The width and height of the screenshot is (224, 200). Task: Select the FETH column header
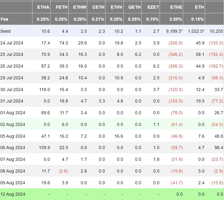pos(61,7)
